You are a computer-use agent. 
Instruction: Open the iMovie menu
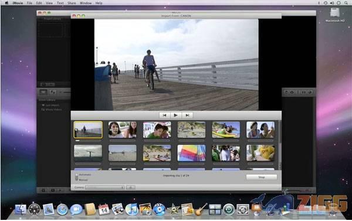(18, 3)
